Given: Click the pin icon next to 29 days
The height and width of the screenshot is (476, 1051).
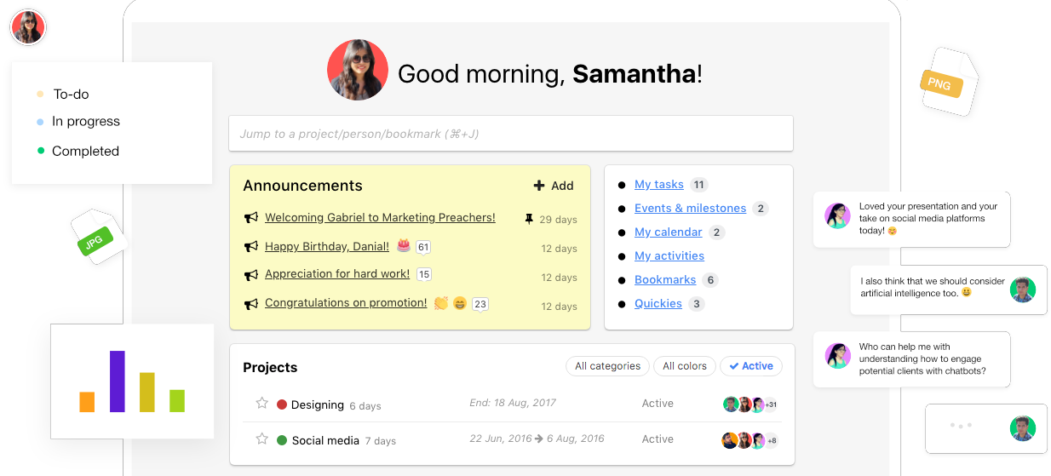Looking at the screenshot, I should tap(529, 219).
